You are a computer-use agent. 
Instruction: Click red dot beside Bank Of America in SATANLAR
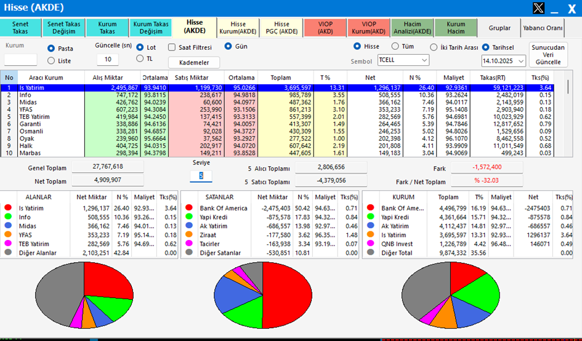(192, 208)
